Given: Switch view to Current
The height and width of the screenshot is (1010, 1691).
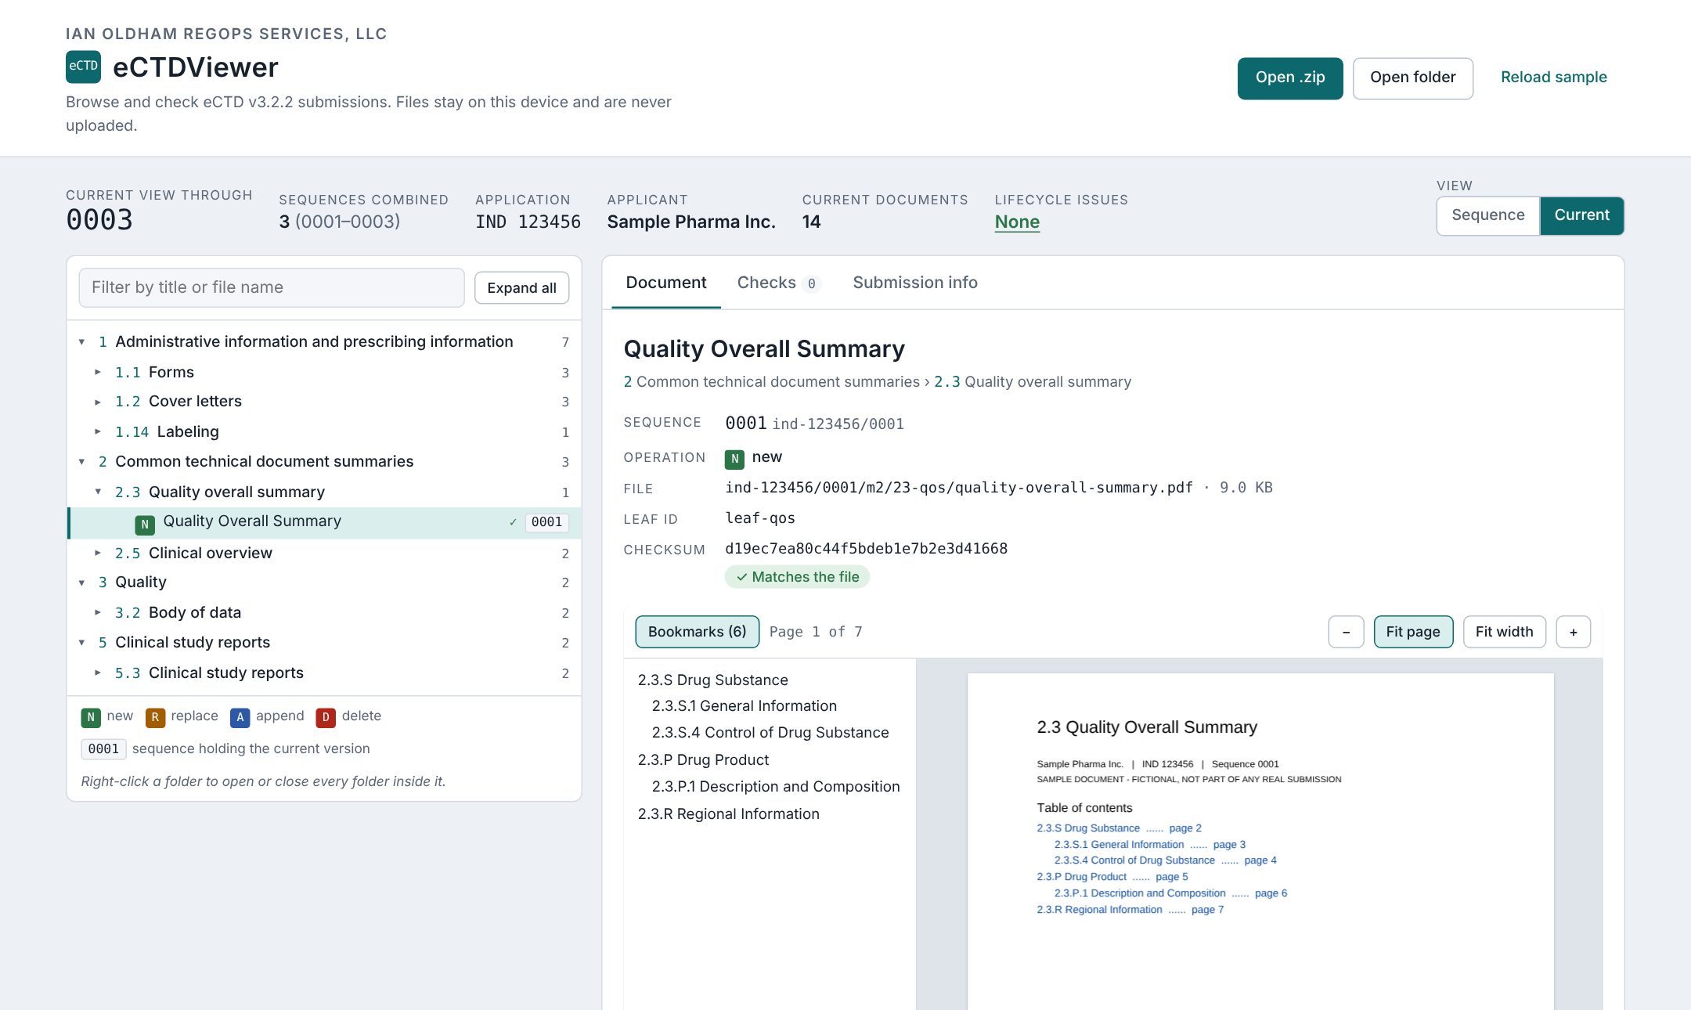Looking at the screenshot, I should [1581, 215].
